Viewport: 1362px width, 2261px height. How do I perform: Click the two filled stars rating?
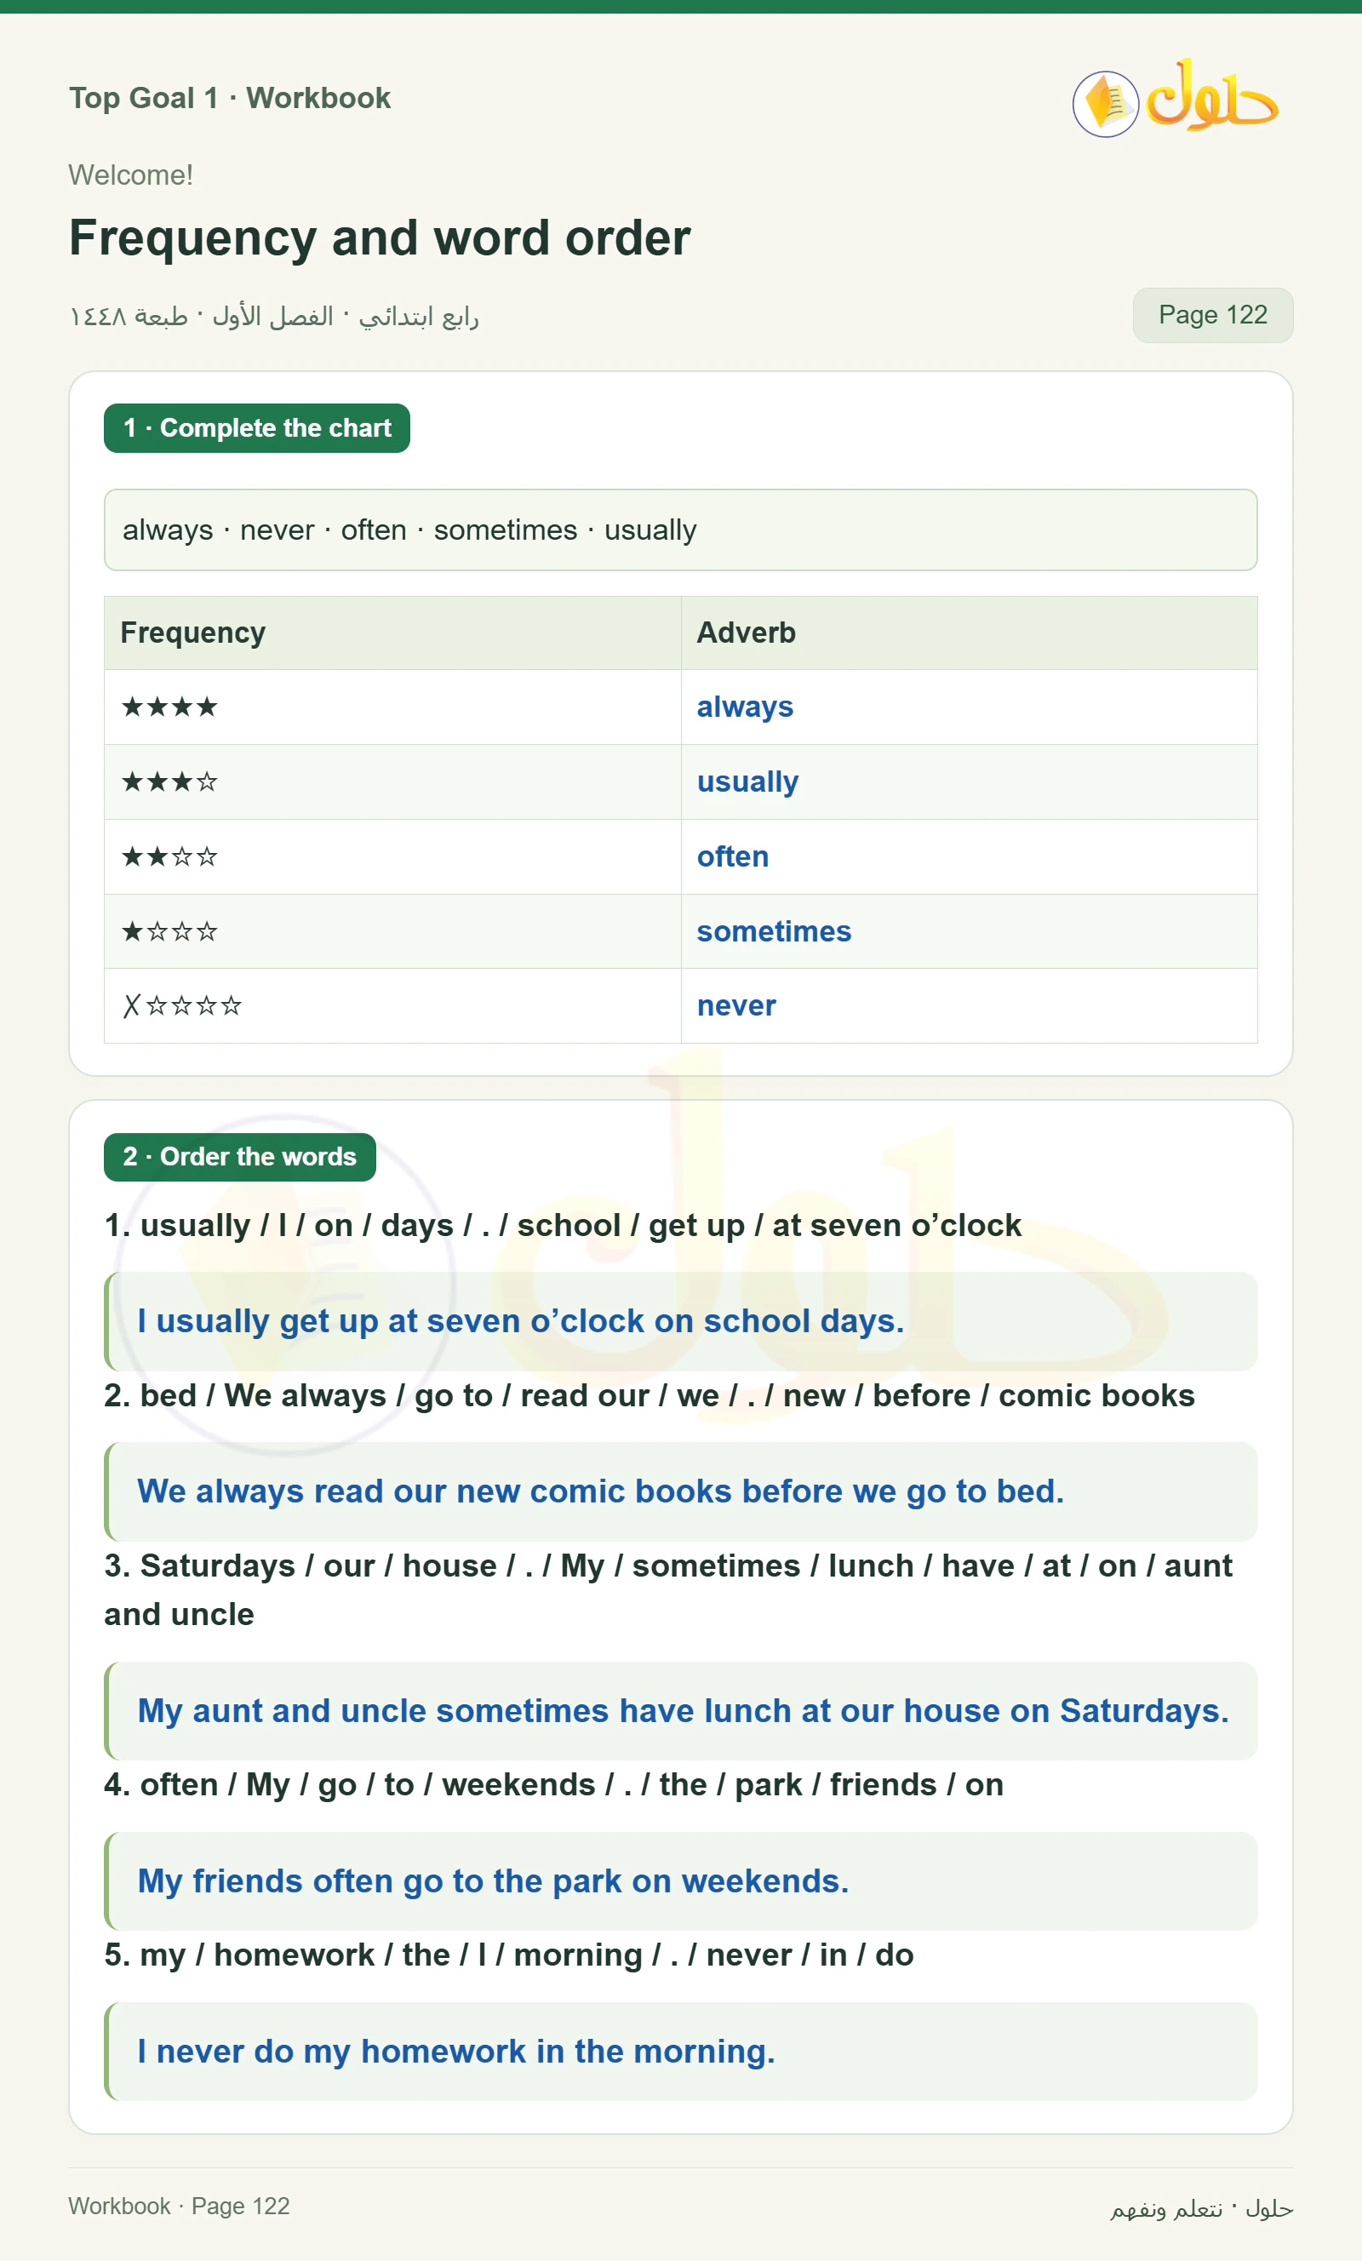[169, 856]
